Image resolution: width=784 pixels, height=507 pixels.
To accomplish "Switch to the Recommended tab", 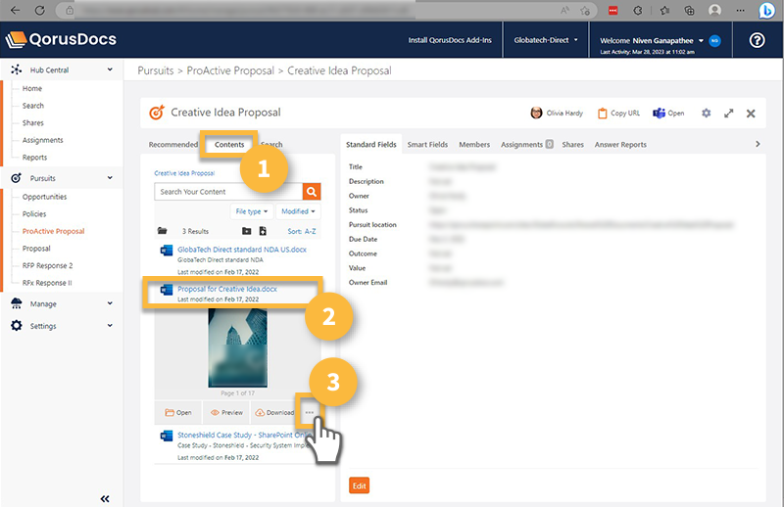I will [173, 144].
